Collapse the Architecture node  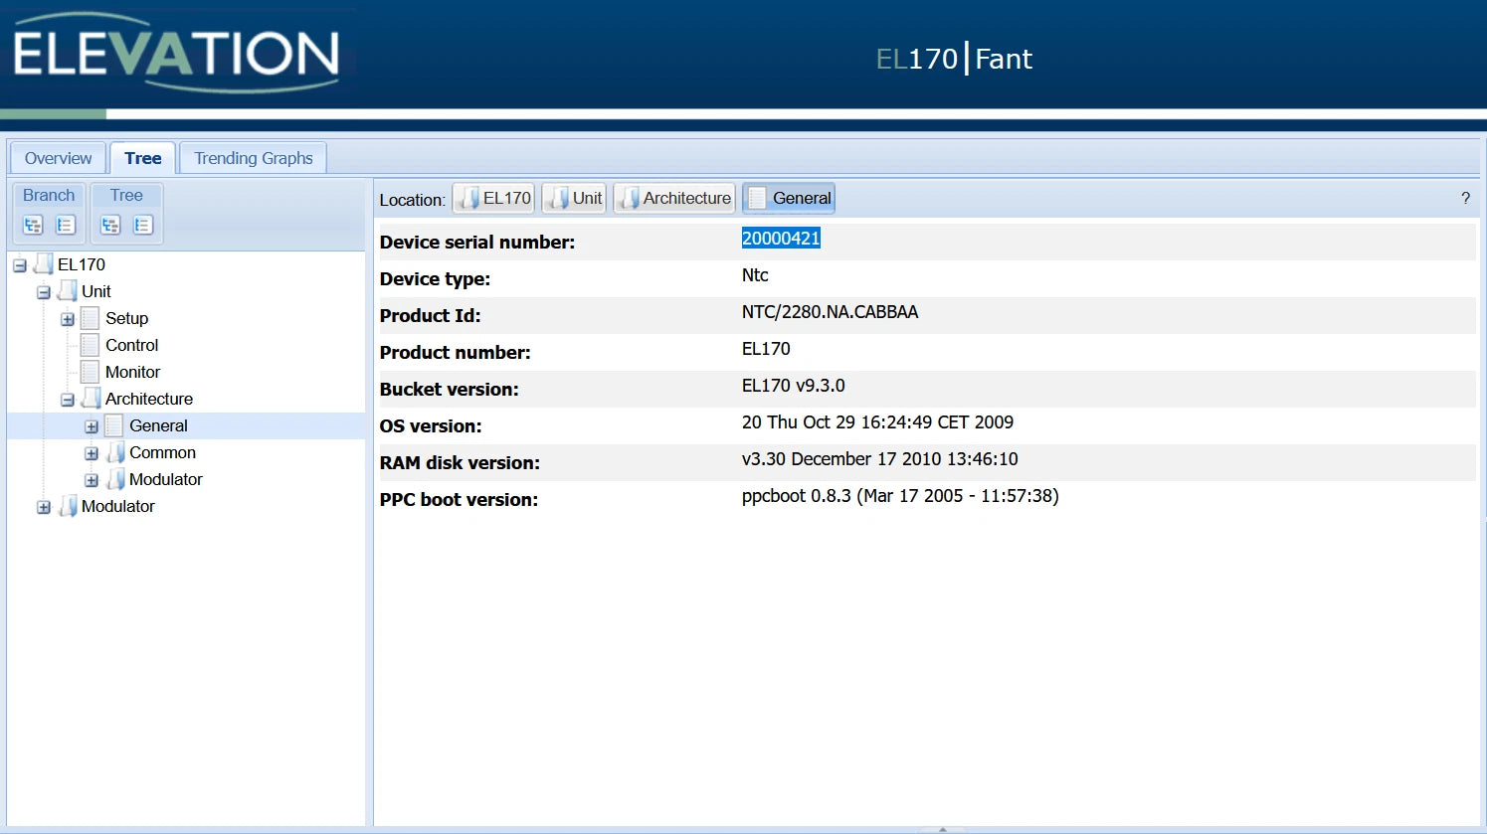click(68, 400)
